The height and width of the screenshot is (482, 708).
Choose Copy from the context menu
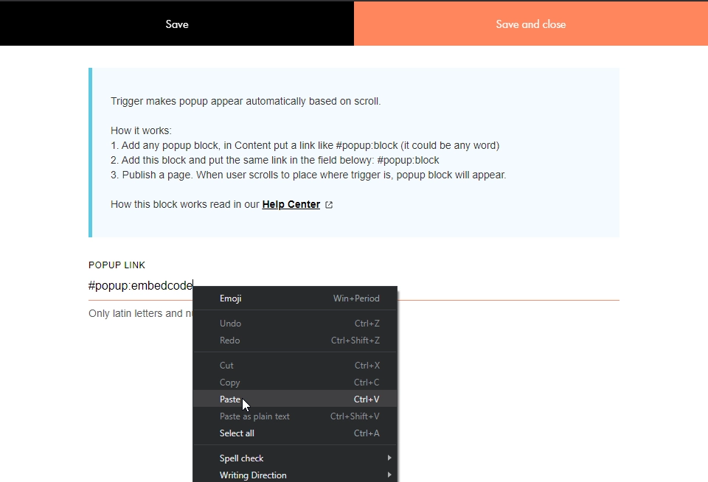pos(295,383)
